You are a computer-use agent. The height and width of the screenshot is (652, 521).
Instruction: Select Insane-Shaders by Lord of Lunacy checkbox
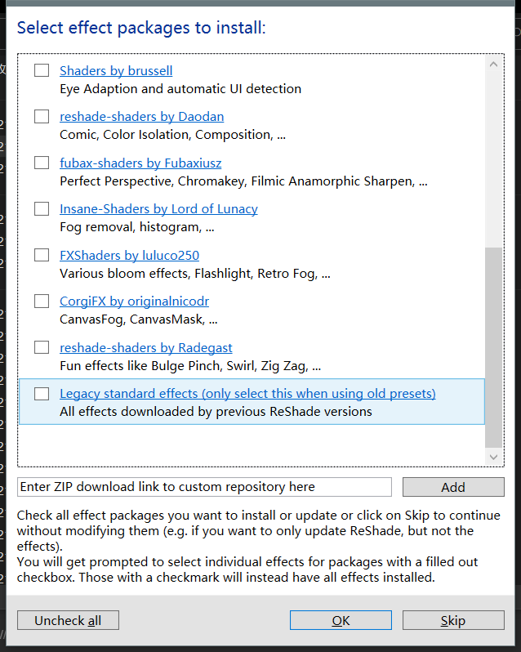(42, 208)
